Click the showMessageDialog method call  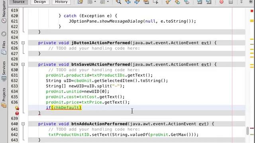[121, 21]
